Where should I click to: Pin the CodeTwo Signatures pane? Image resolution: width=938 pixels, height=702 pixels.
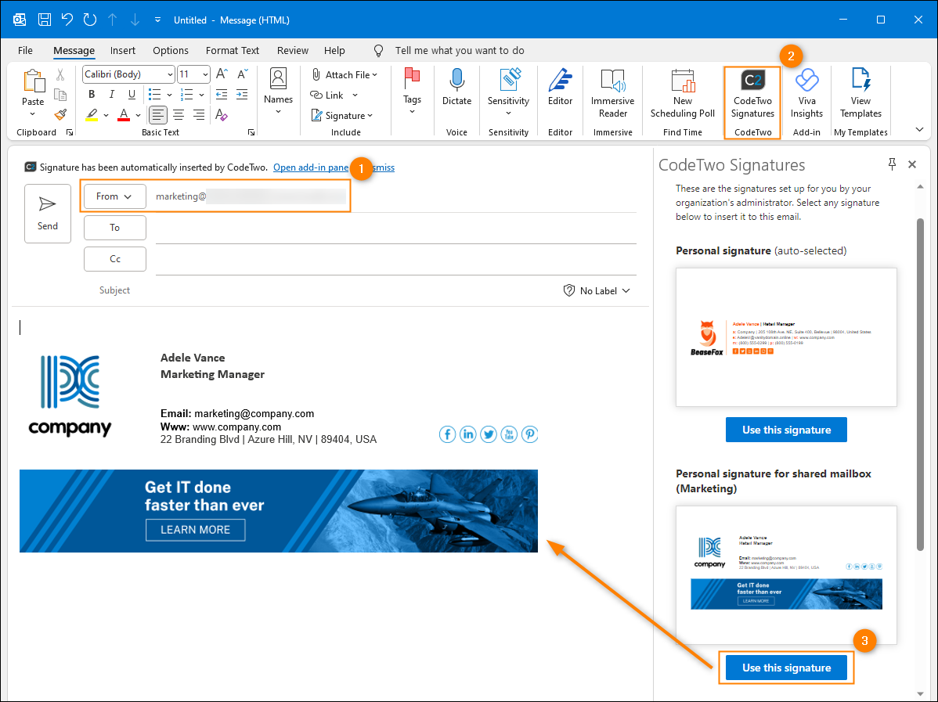click(892, 164)
